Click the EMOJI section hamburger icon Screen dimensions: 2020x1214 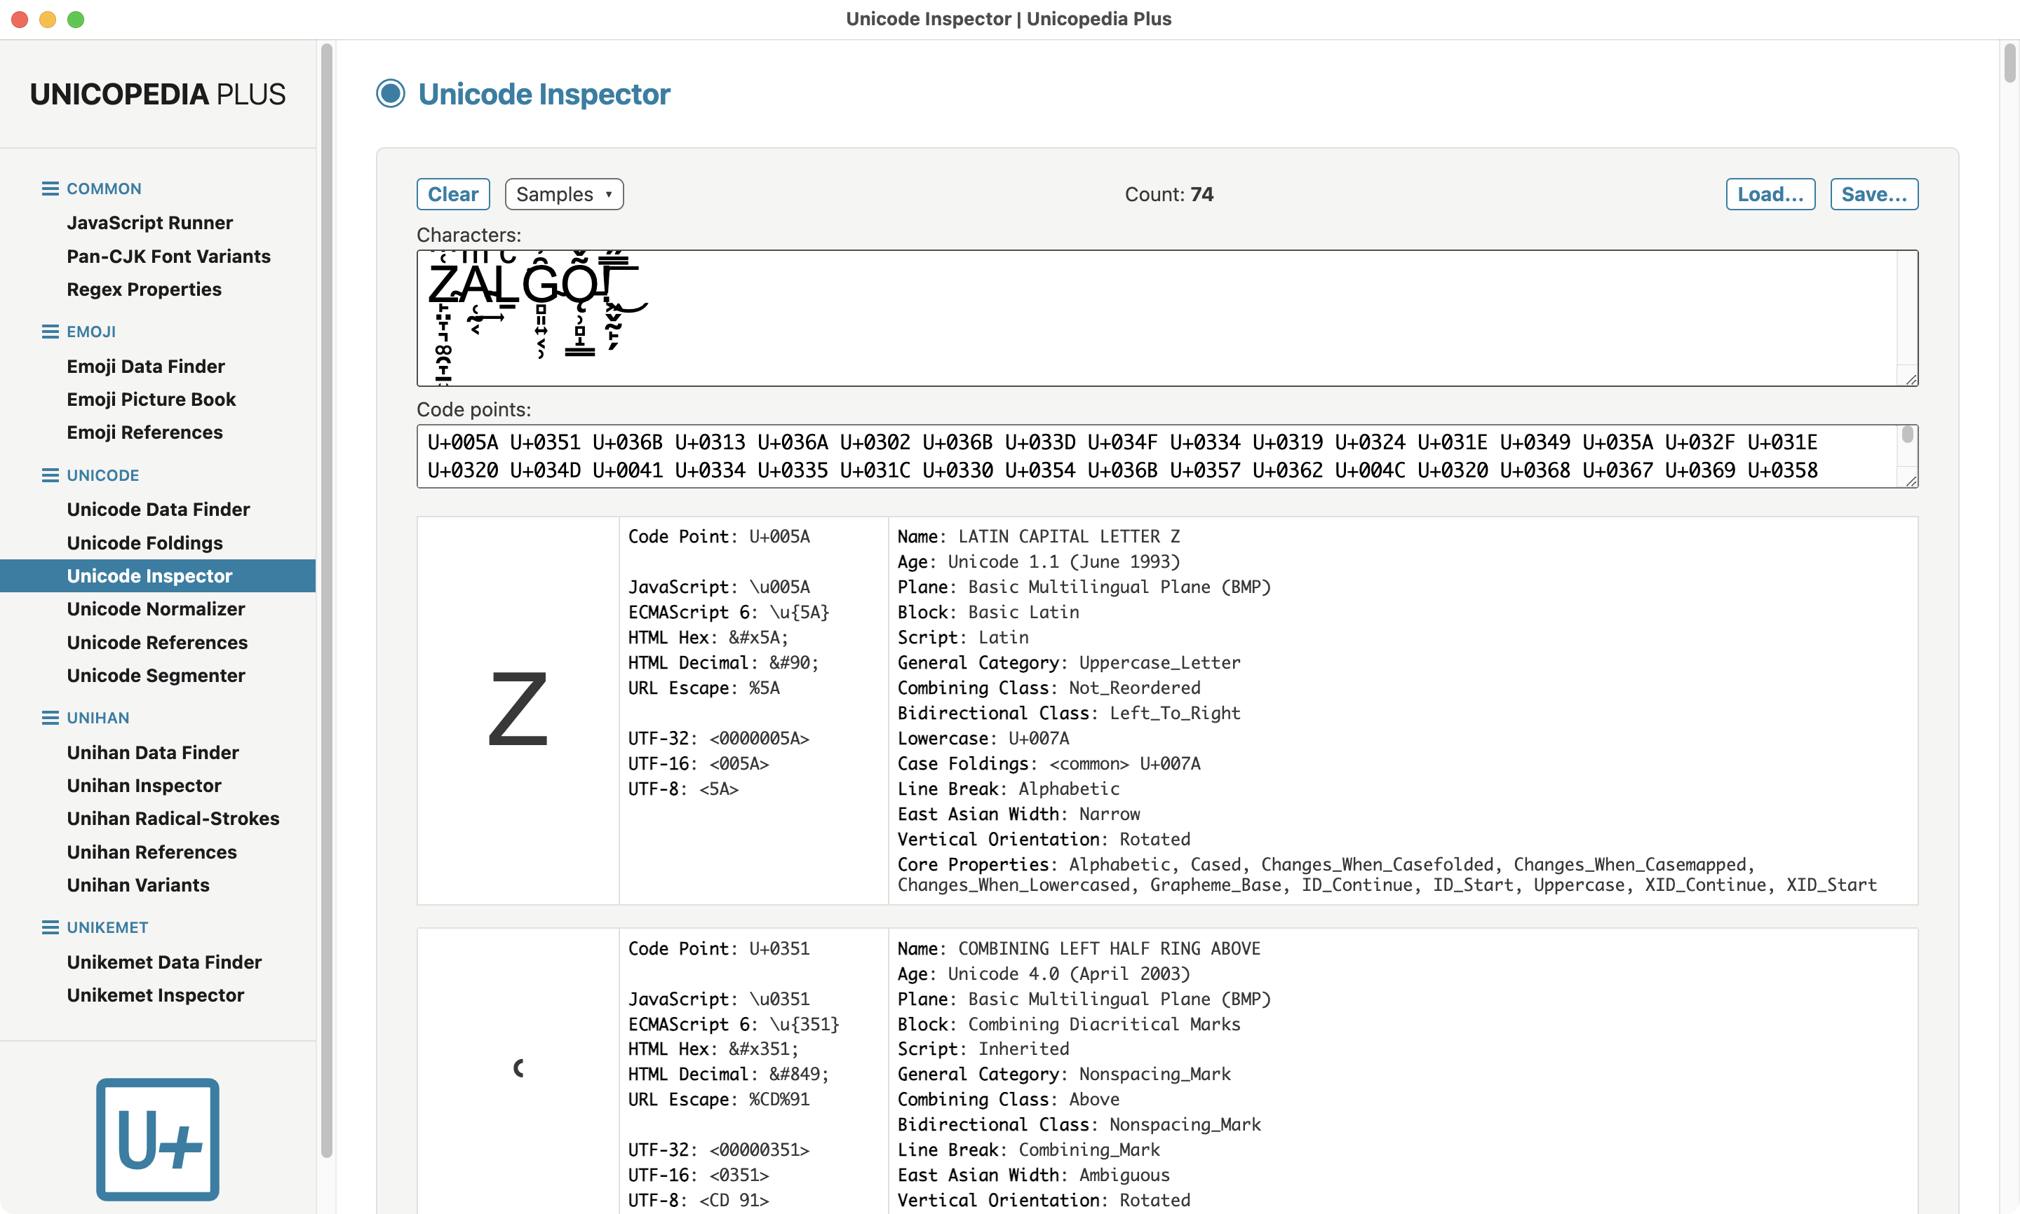point(50,332)
